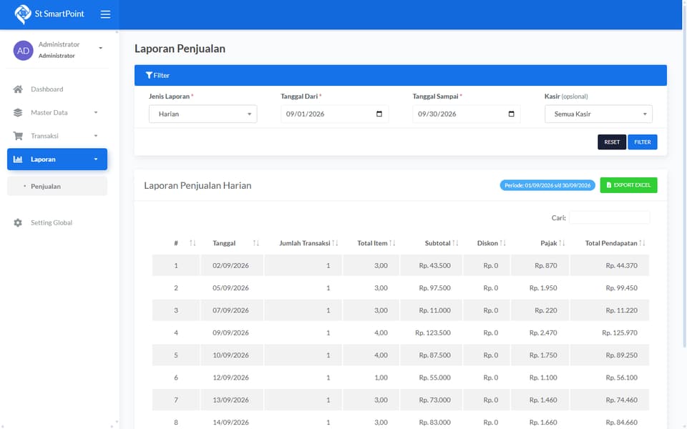Sort by Diskon column arrows
The width and height of the screenshot is (687, 429).
click(503, 243)
